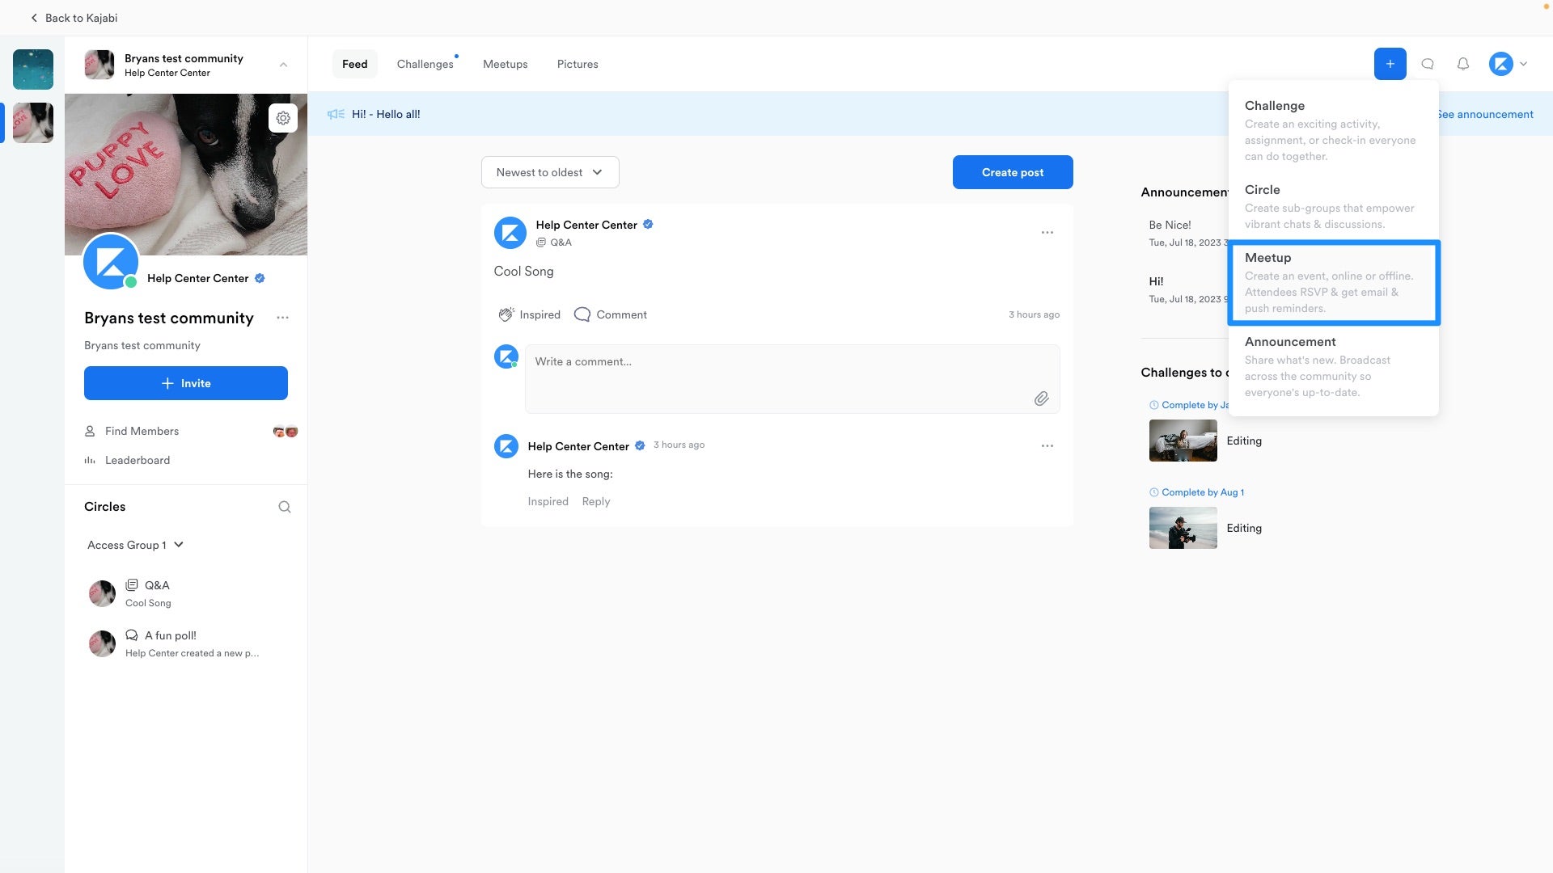Choose Circle from the create menu
The height and width of the screenshot is (873, 1553).
point(1333,206)
